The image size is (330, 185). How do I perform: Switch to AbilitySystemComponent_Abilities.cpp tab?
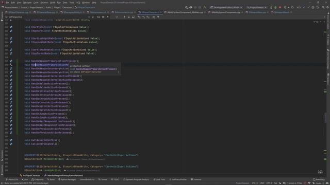(x=185, y=12)
